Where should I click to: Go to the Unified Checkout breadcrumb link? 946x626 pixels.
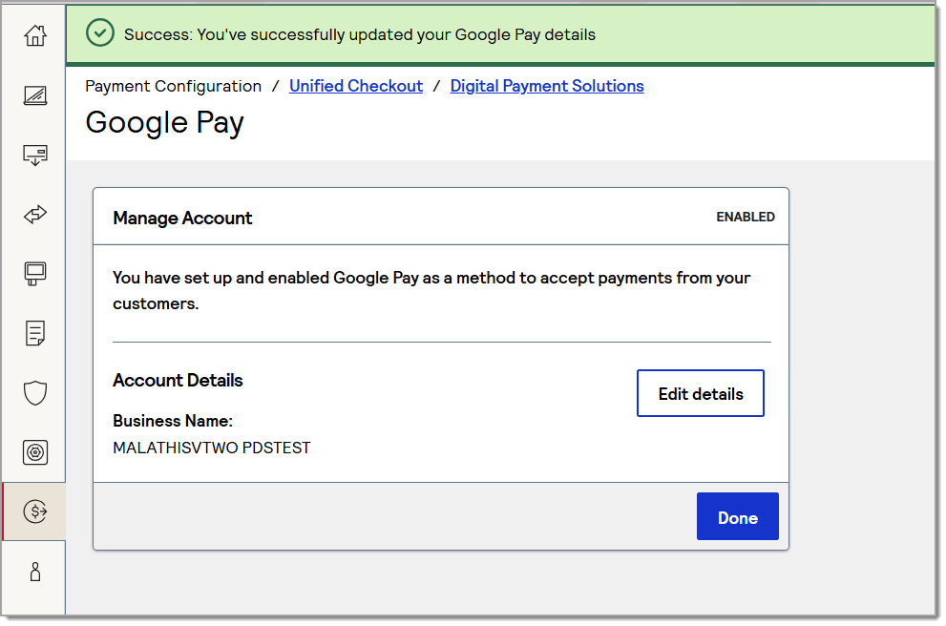(x=355, y=86)
